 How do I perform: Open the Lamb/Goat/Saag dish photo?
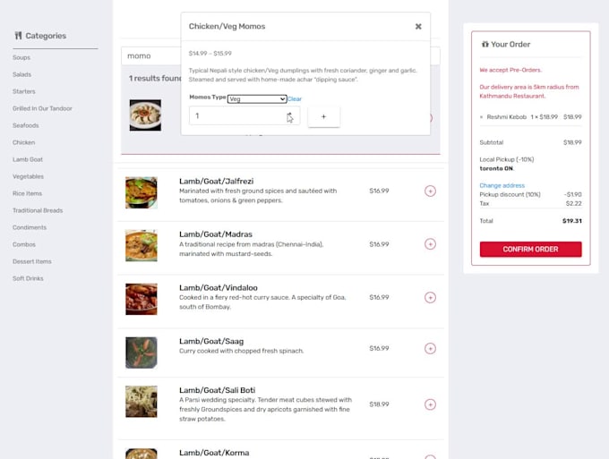pyautogui.click(x=142, y=353)
